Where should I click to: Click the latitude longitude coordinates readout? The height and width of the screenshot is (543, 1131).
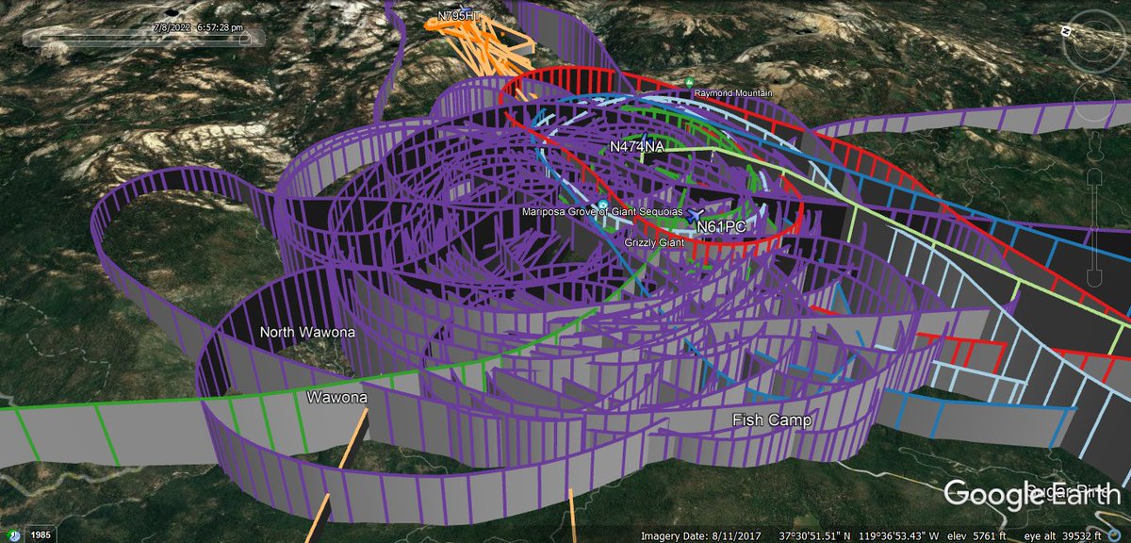pyautogui.click(x=859, y=535)
